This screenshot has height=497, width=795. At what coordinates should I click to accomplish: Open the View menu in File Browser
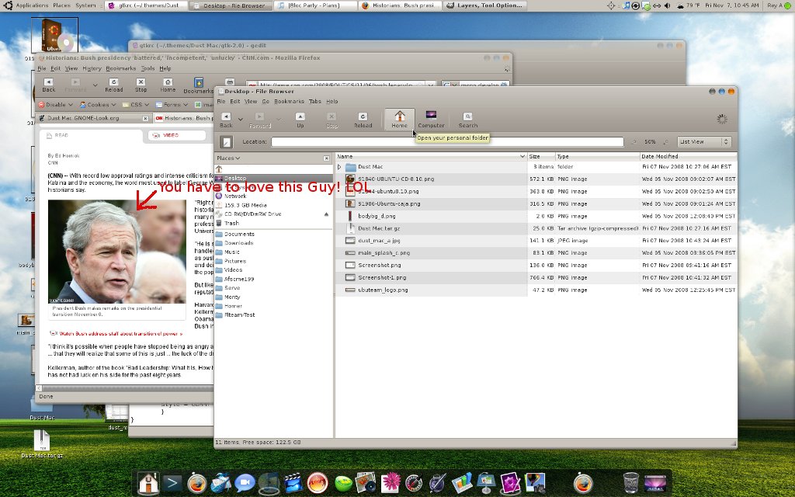tap(251, 102)
